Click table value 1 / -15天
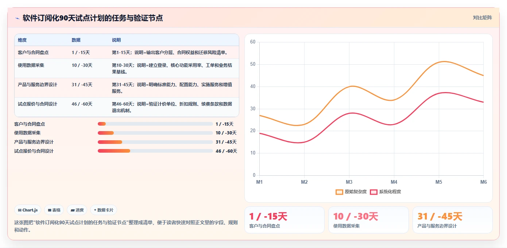The width and height of the screenshot is (507, 248). (x=81, y=53)
